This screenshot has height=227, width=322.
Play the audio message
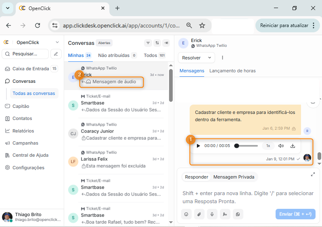point(198,146)
